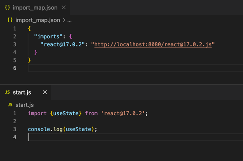Click the start.js breadcrumb label

click(x=25, y=105)
